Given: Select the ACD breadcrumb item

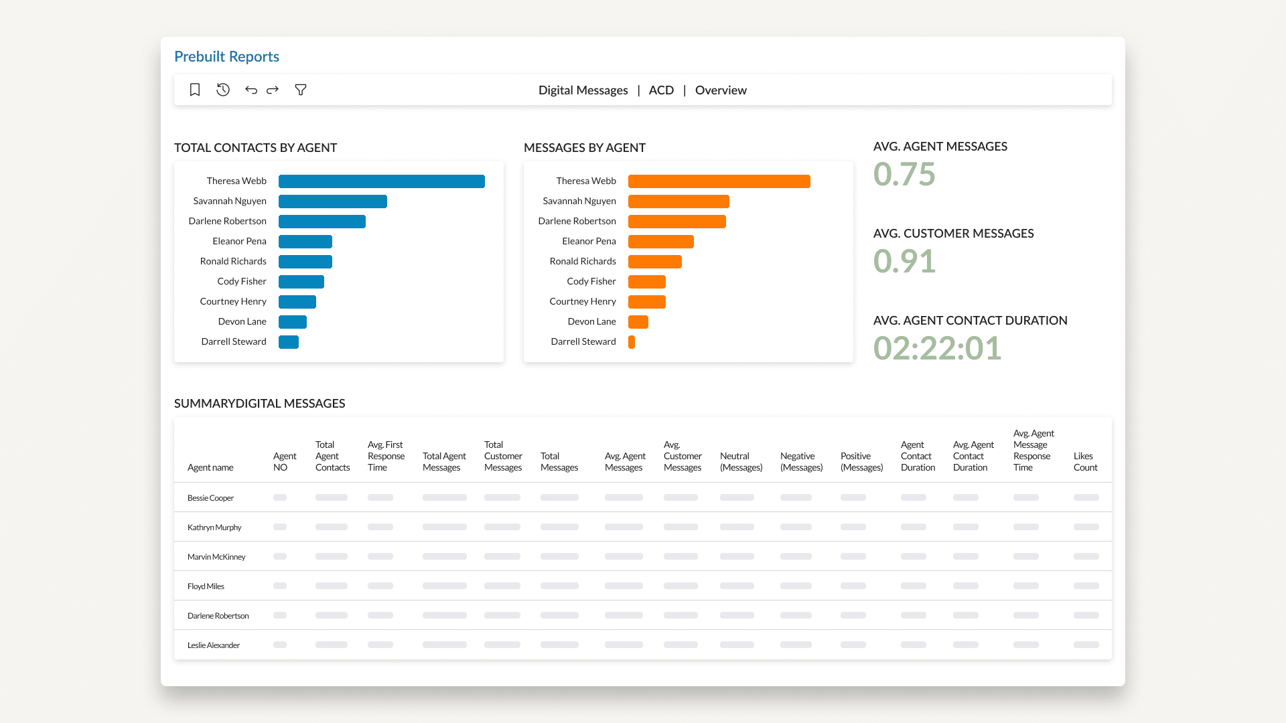Looking at the screenshot, I should tap(661, 90).
